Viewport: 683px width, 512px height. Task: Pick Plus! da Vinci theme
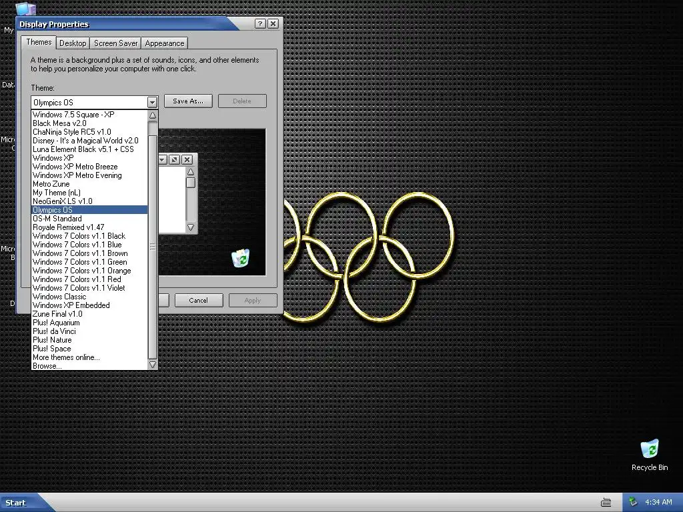(x=89, y=331)
